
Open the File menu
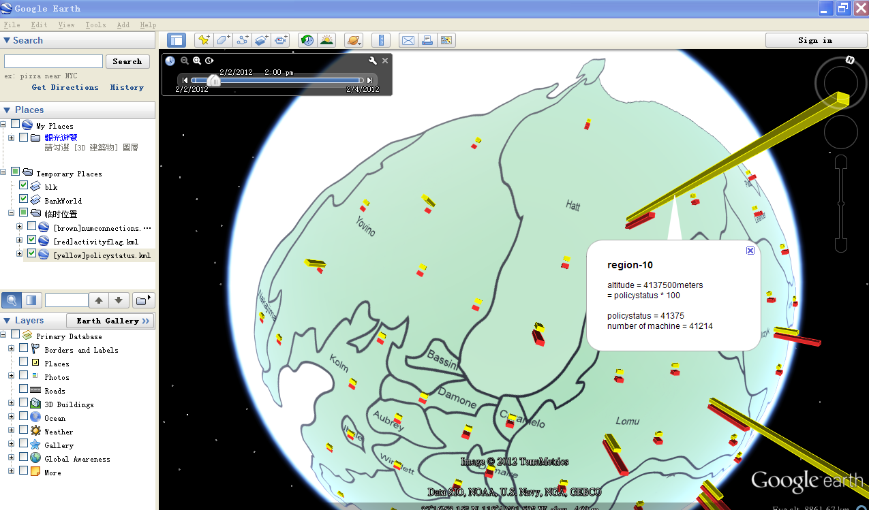(12, 25)
